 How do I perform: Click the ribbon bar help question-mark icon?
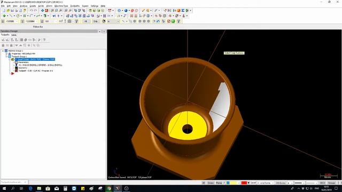click(x=178, y=21)
